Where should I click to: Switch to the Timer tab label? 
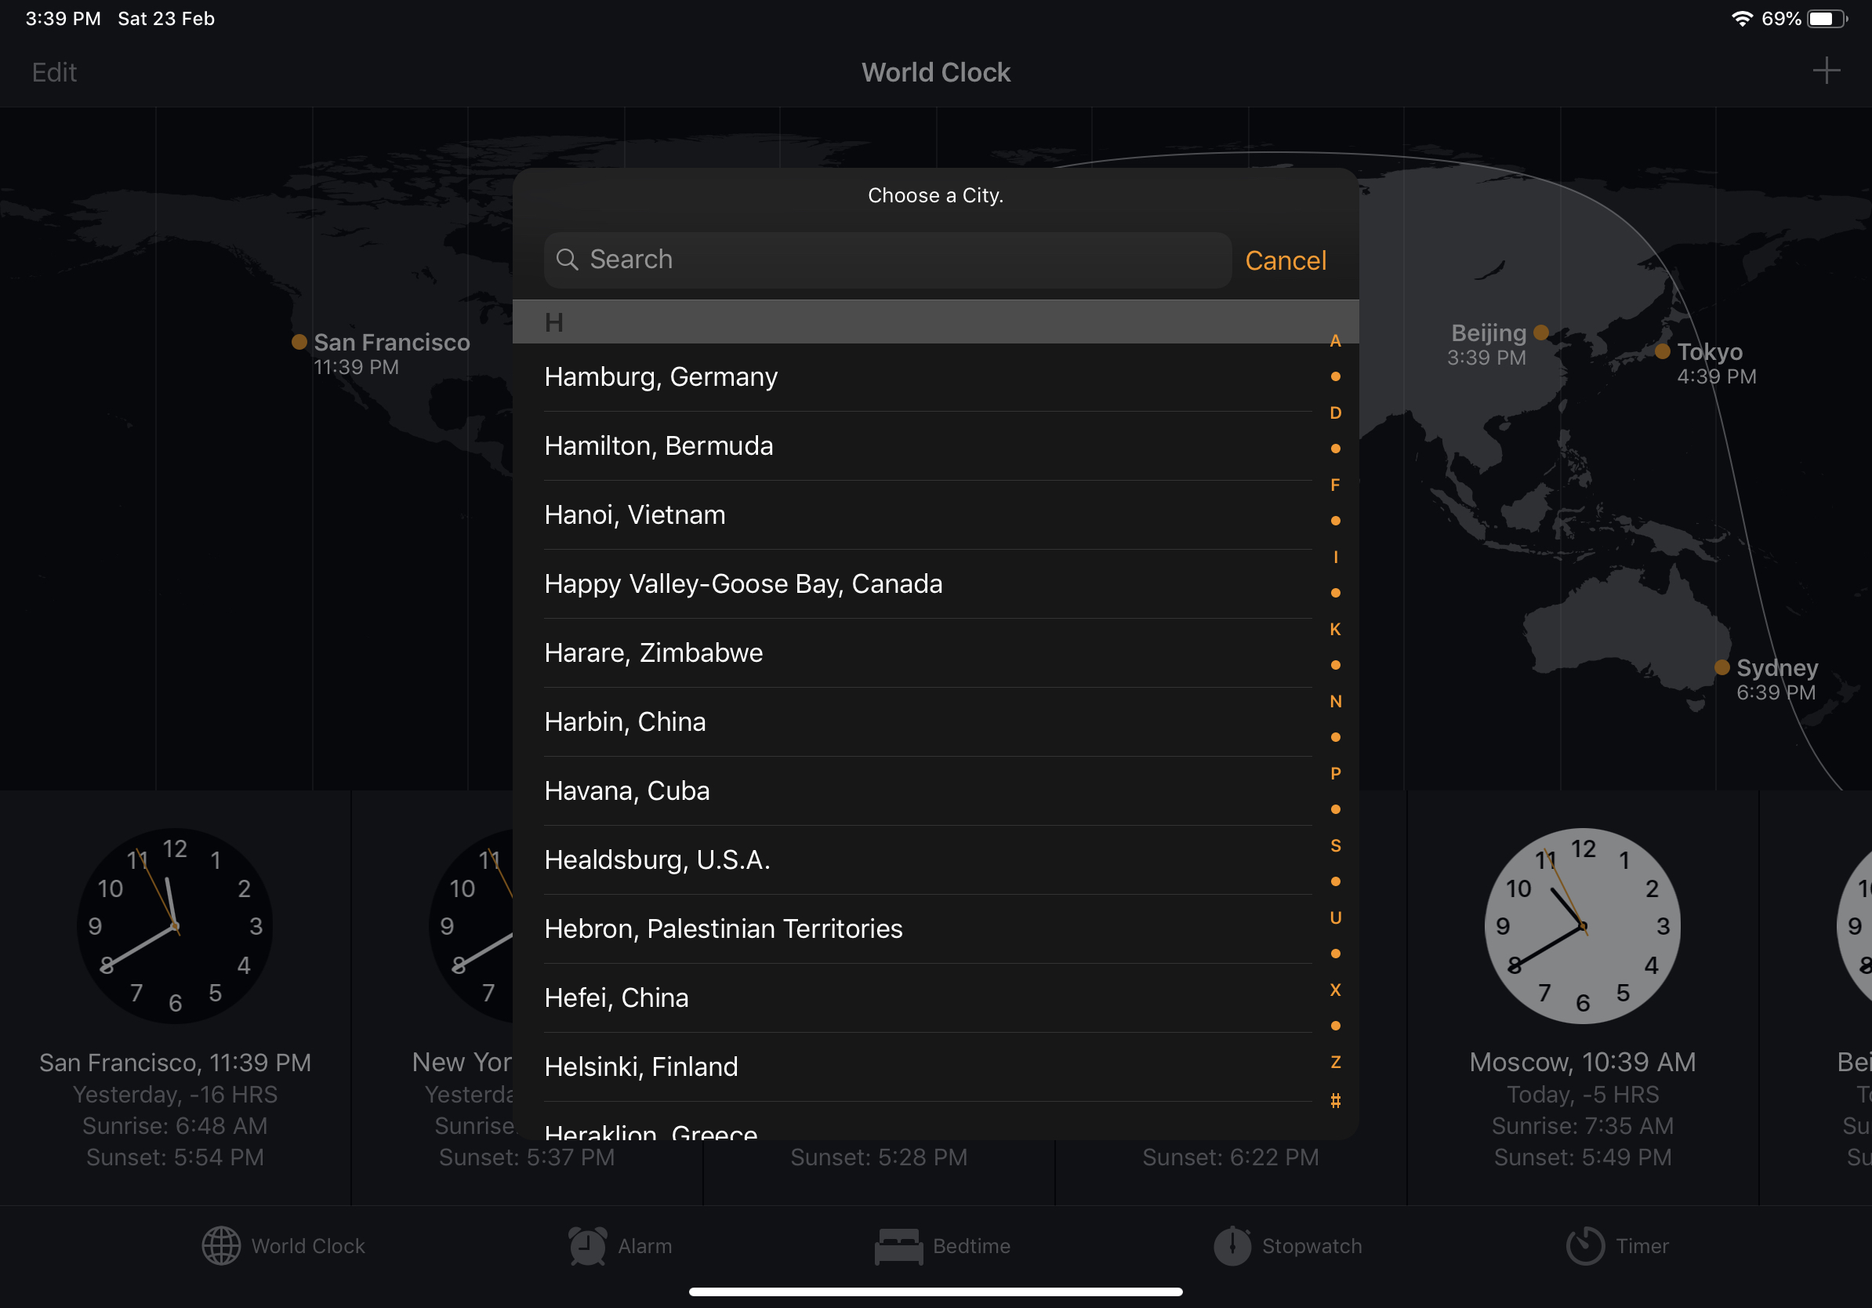[x=1642, y=1246]
